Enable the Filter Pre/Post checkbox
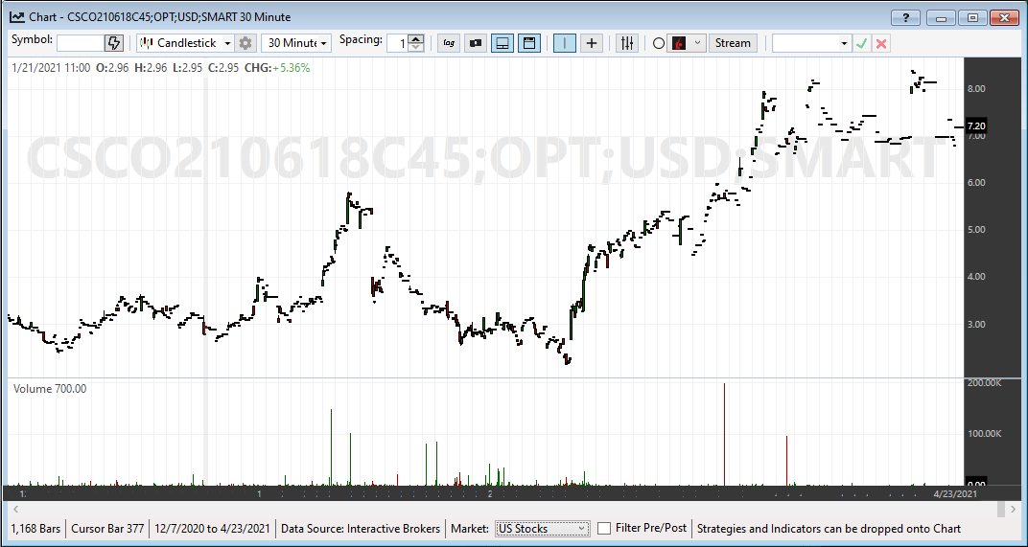The width and height of the screenshot is (1028, 547). click(x=604, y=528)
